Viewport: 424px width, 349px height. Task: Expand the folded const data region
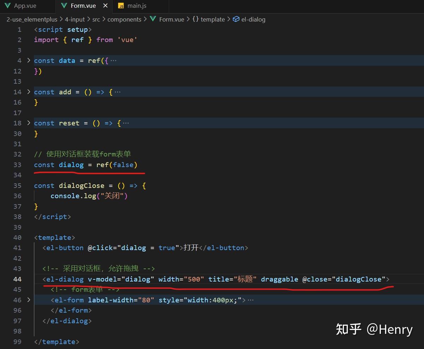point(29,60)
